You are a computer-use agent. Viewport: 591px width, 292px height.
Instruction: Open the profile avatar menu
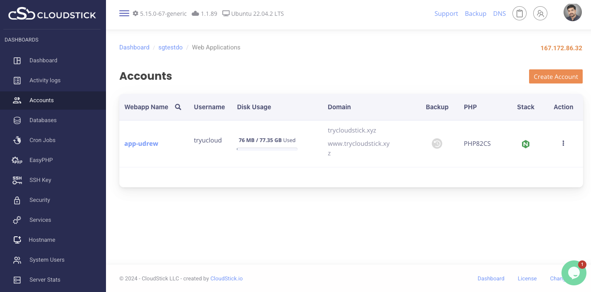click(x=572, y=12)
